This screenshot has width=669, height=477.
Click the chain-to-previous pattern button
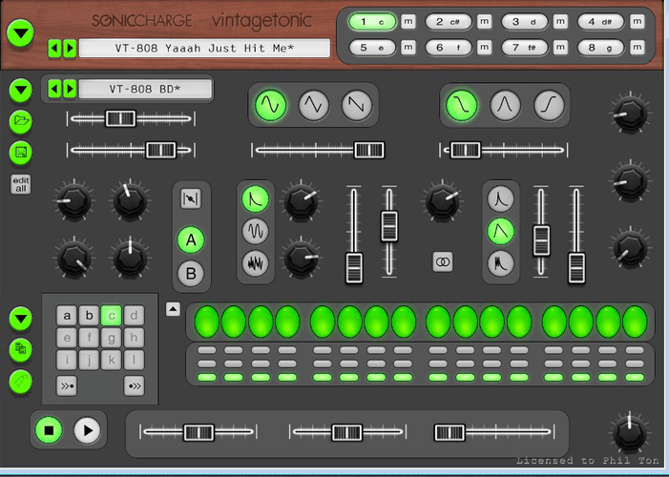67,385
